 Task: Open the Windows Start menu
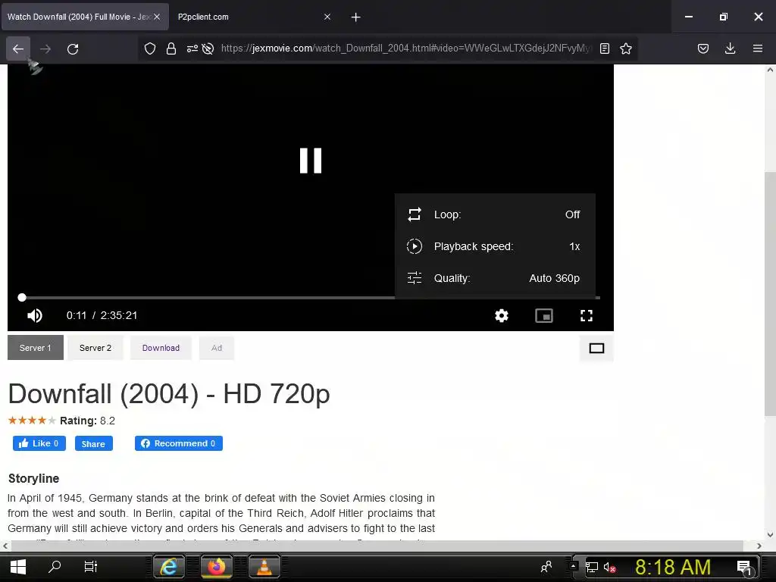click(18, 567)
